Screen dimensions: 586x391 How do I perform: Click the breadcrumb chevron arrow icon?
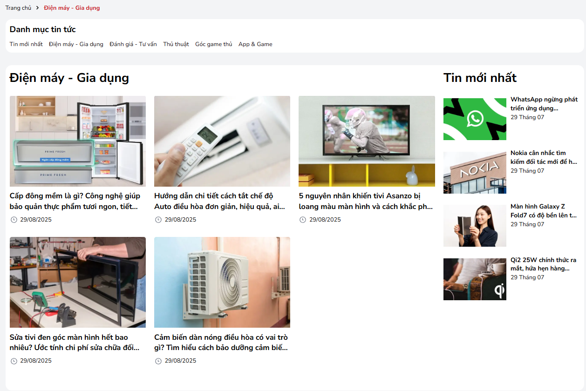37,8
